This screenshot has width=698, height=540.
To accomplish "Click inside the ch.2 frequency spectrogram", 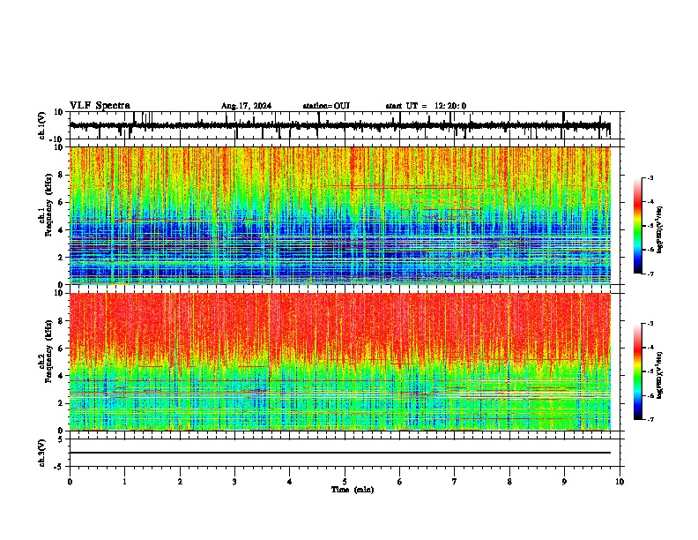I will 340,362.
